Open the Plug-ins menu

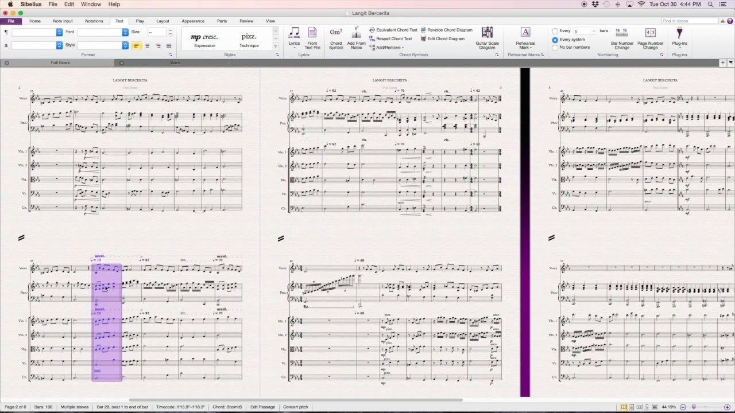[679, 37]
